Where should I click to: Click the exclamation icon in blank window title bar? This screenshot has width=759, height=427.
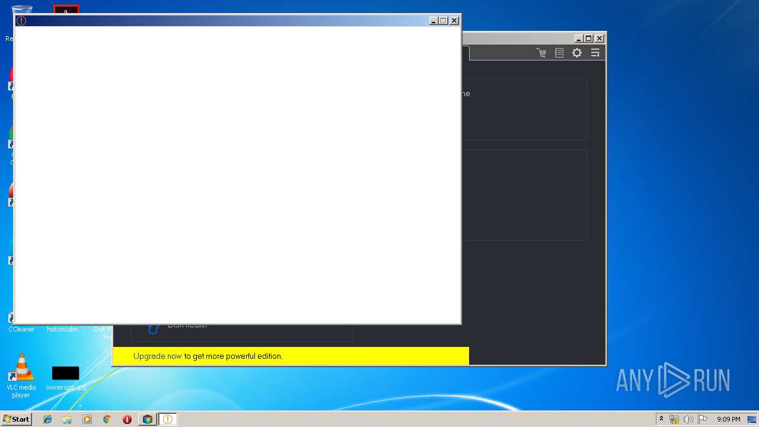pos(21,21)
